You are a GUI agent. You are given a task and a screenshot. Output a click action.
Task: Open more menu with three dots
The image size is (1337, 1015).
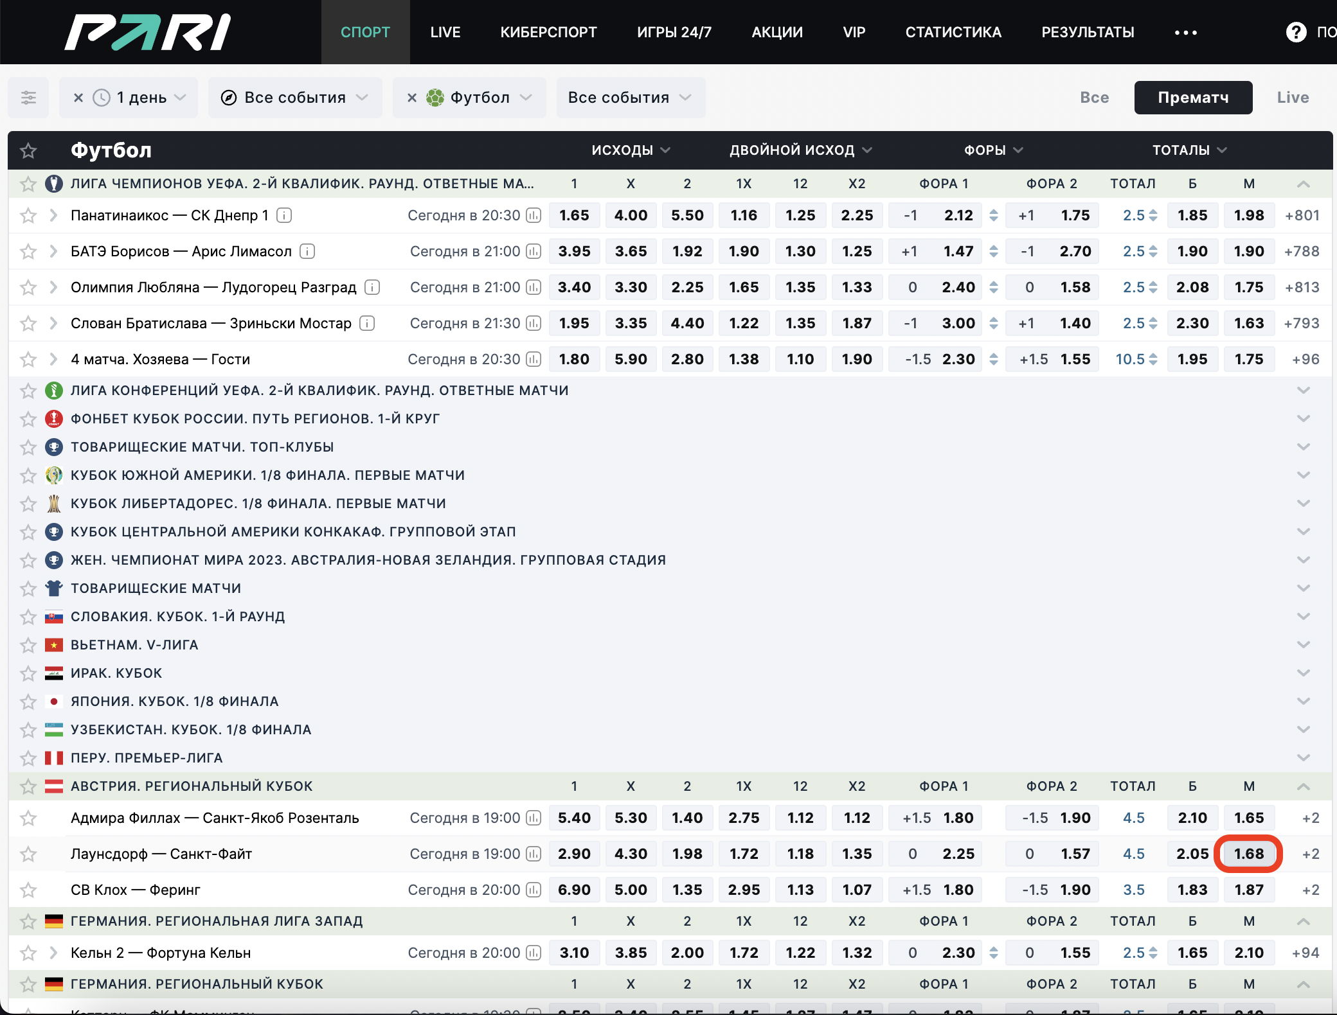pyautogui.click(x=1185, y=32)
